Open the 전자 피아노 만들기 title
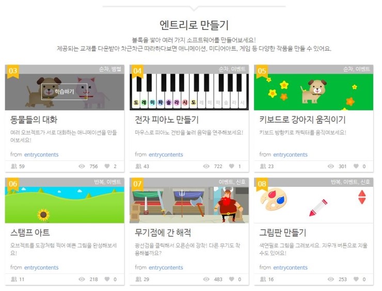 coord(167,120)
